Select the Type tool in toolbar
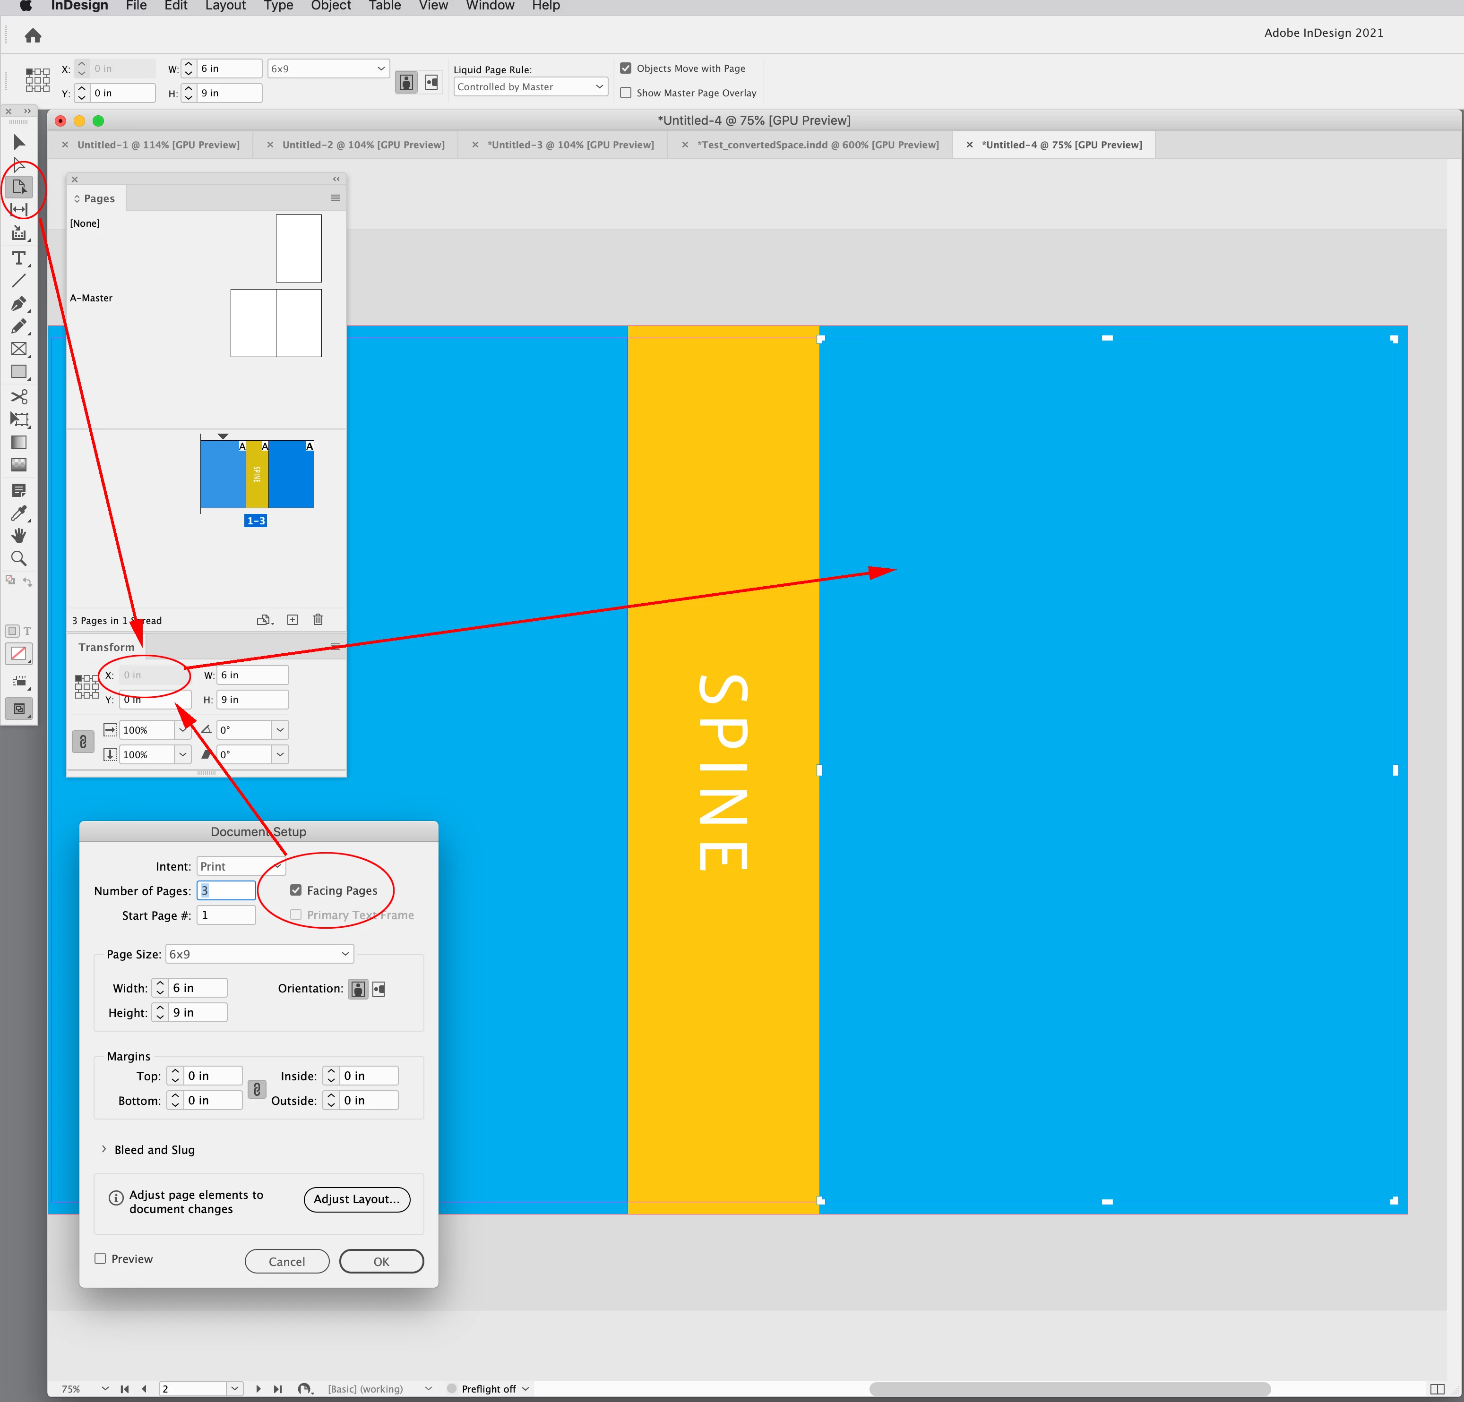The image size is (1464, 1402). pos(19,258)
